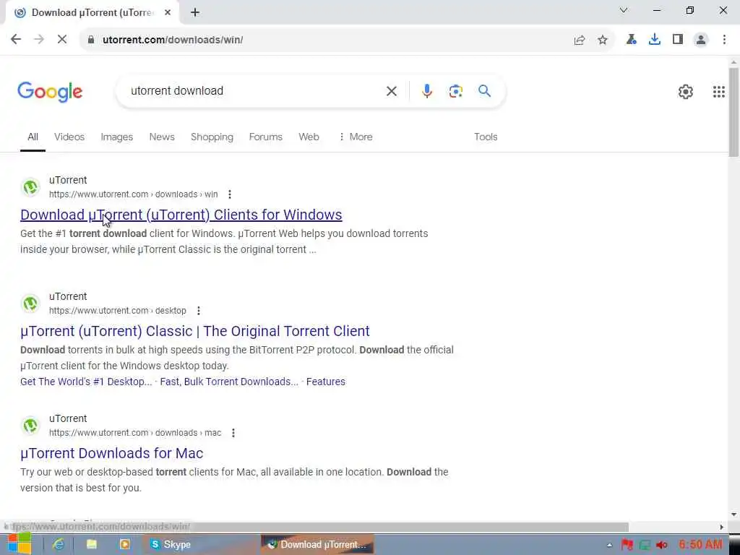Toggle the browser side panel icon
This screenshot has width=740, height=555.
point(678,39)
